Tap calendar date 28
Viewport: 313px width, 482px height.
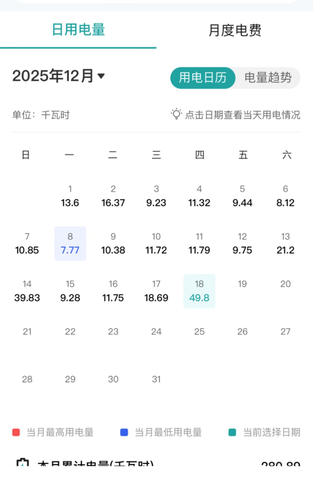[x=27, y=379]
